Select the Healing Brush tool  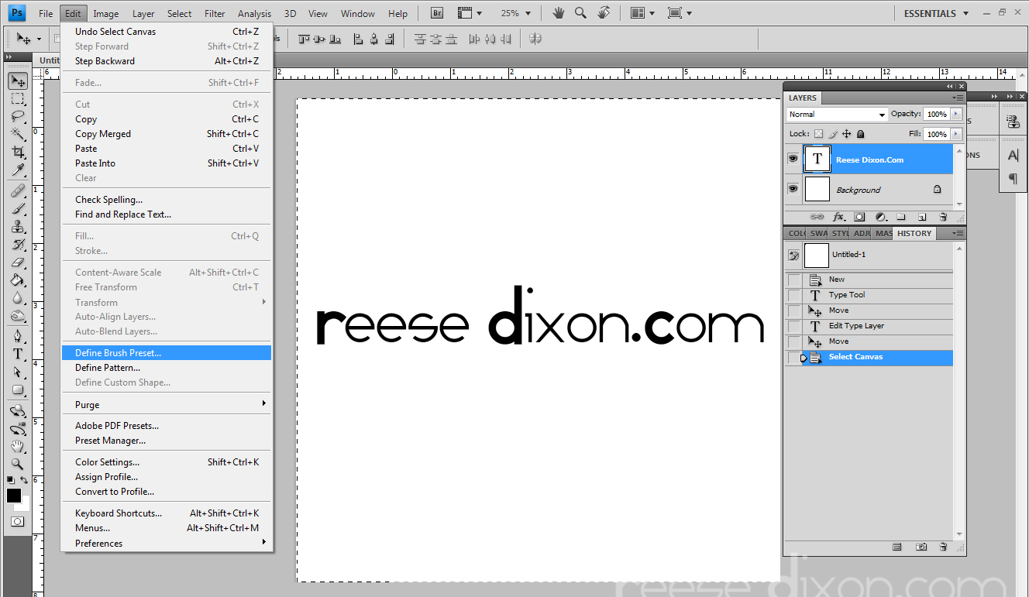(x=17, y=190)
